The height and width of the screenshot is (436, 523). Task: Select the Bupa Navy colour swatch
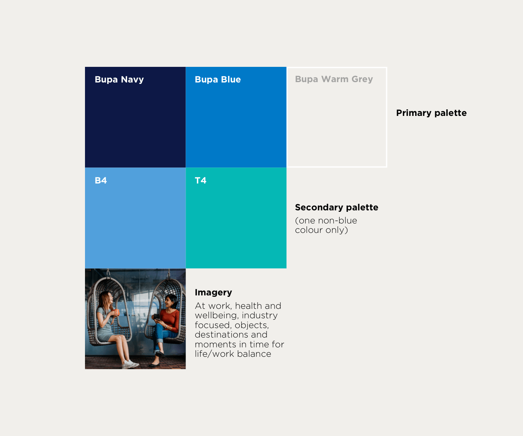pos(135,117)
